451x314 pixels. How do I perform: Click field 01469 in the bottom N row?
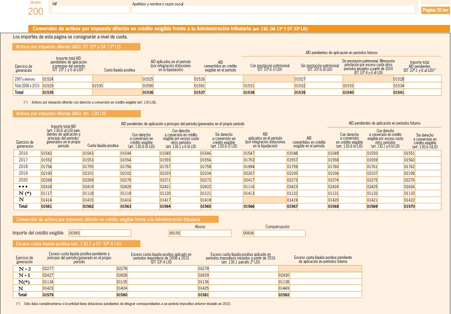(326, 288)
